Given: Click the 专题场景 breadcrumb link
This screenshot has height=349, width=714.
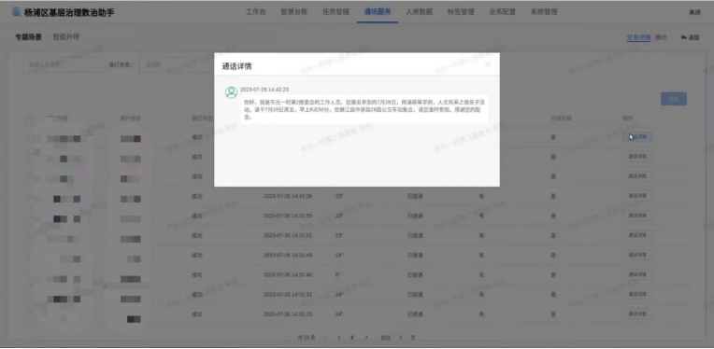Looking at the screenshot, I should [28, 37].
